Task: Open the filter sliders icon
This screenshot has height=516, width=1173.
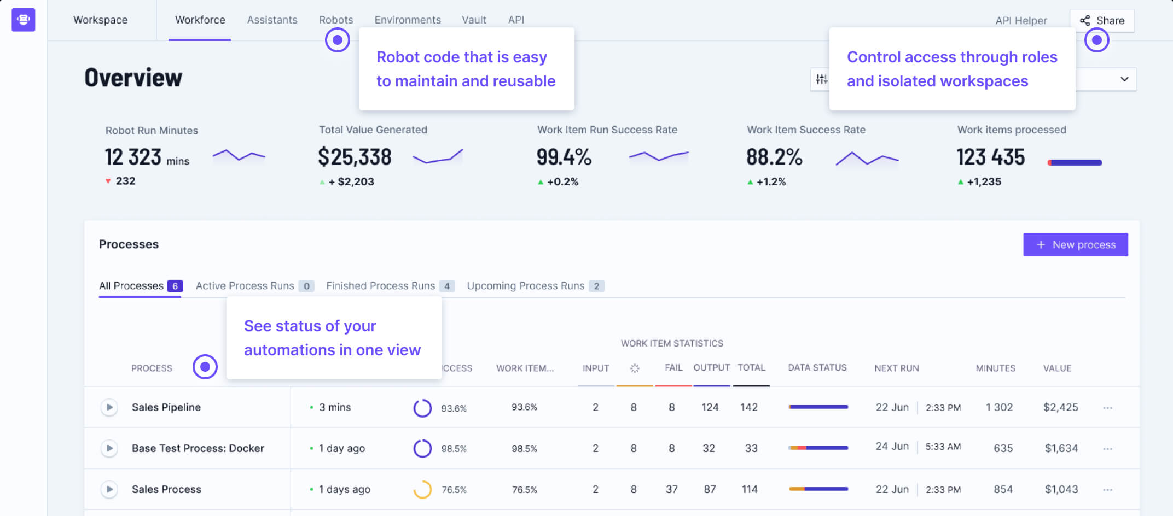Action: pos(821,79)
